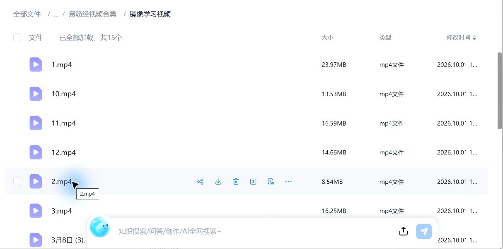Click the 16.59MB size value

point(334,123)
